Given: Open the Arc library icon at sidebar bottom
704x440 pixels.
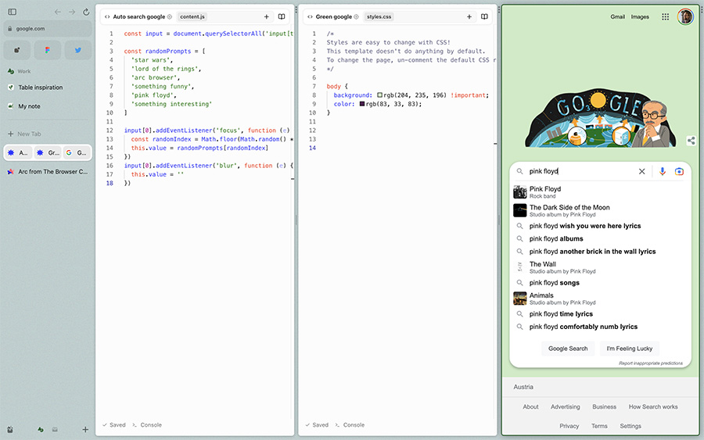Looking at the screenshot, I should 10,429.
